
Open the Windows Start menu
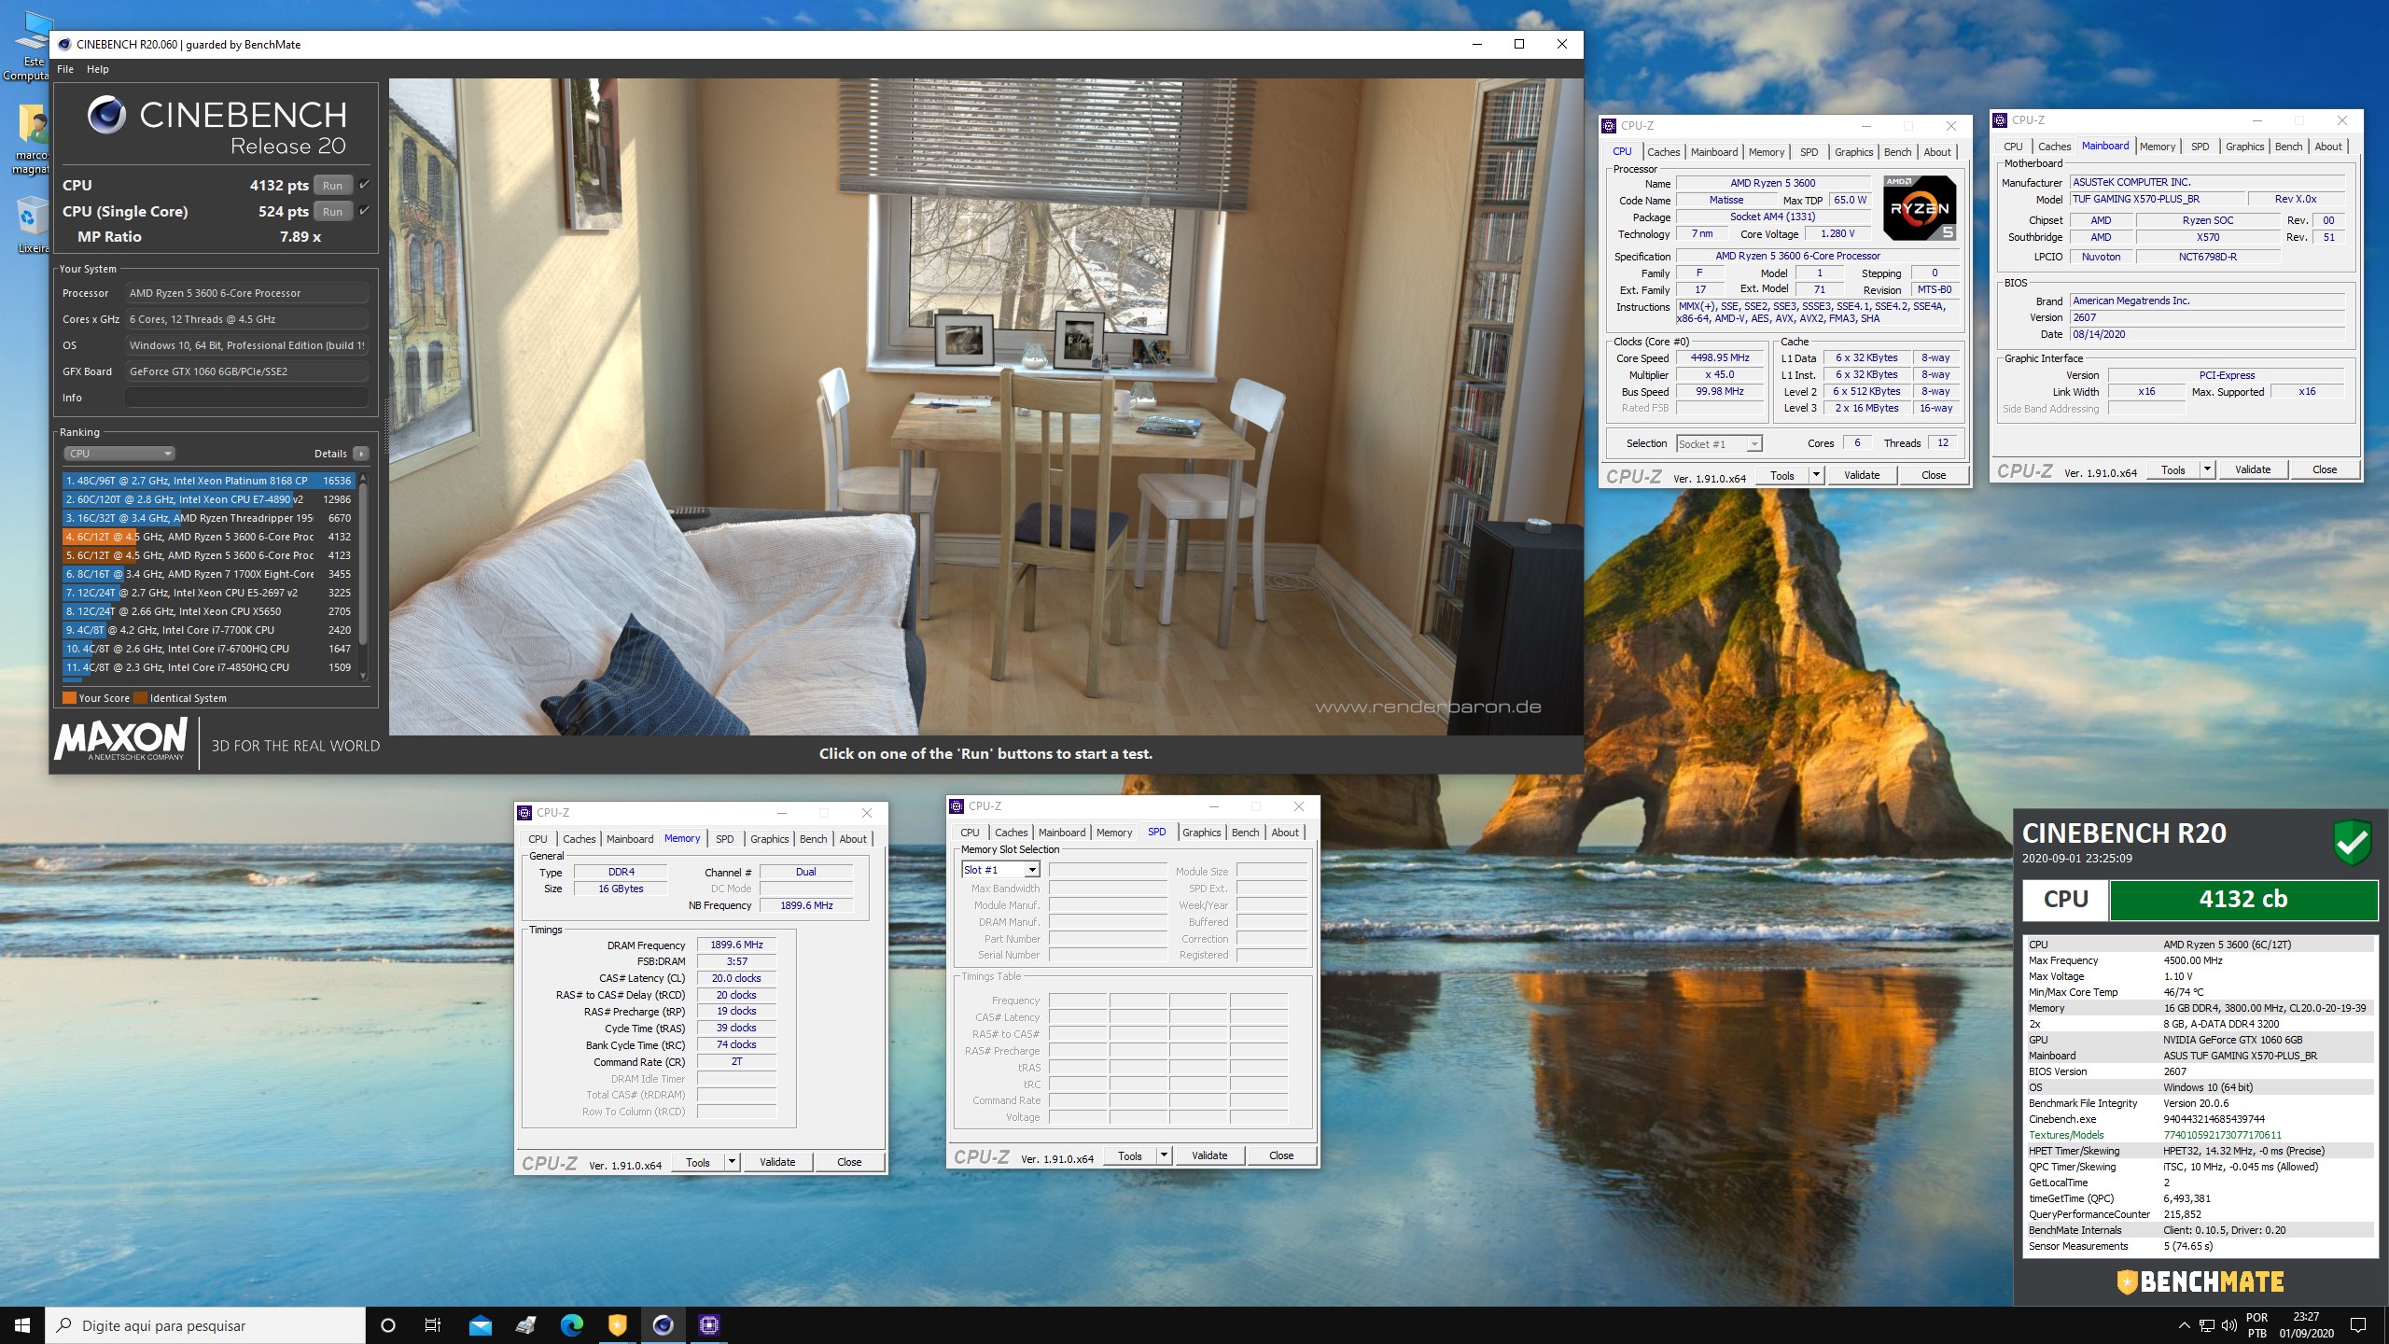coord(22,1325)
